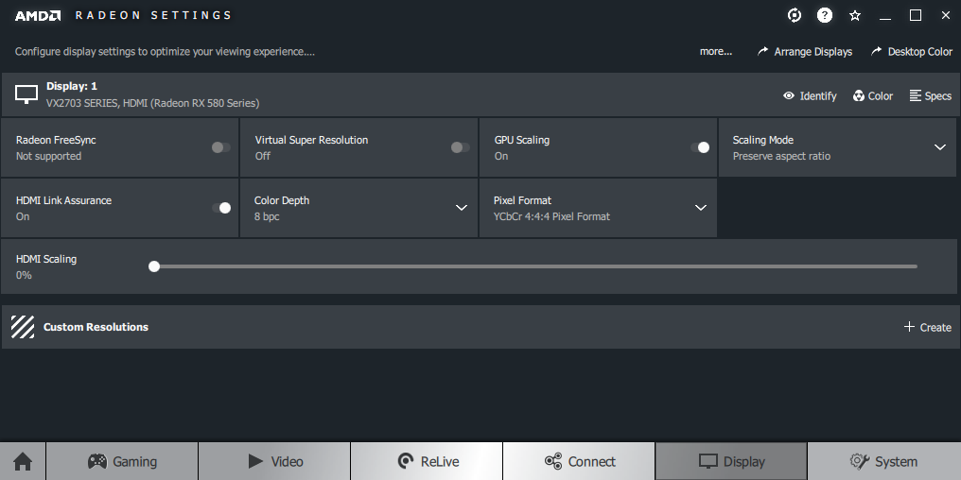
Task: Create a custom resolution
Action: 927,327
